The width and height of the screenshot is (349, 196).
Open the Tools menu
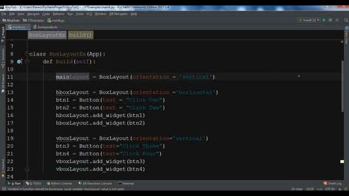click(x=80, y=14)
